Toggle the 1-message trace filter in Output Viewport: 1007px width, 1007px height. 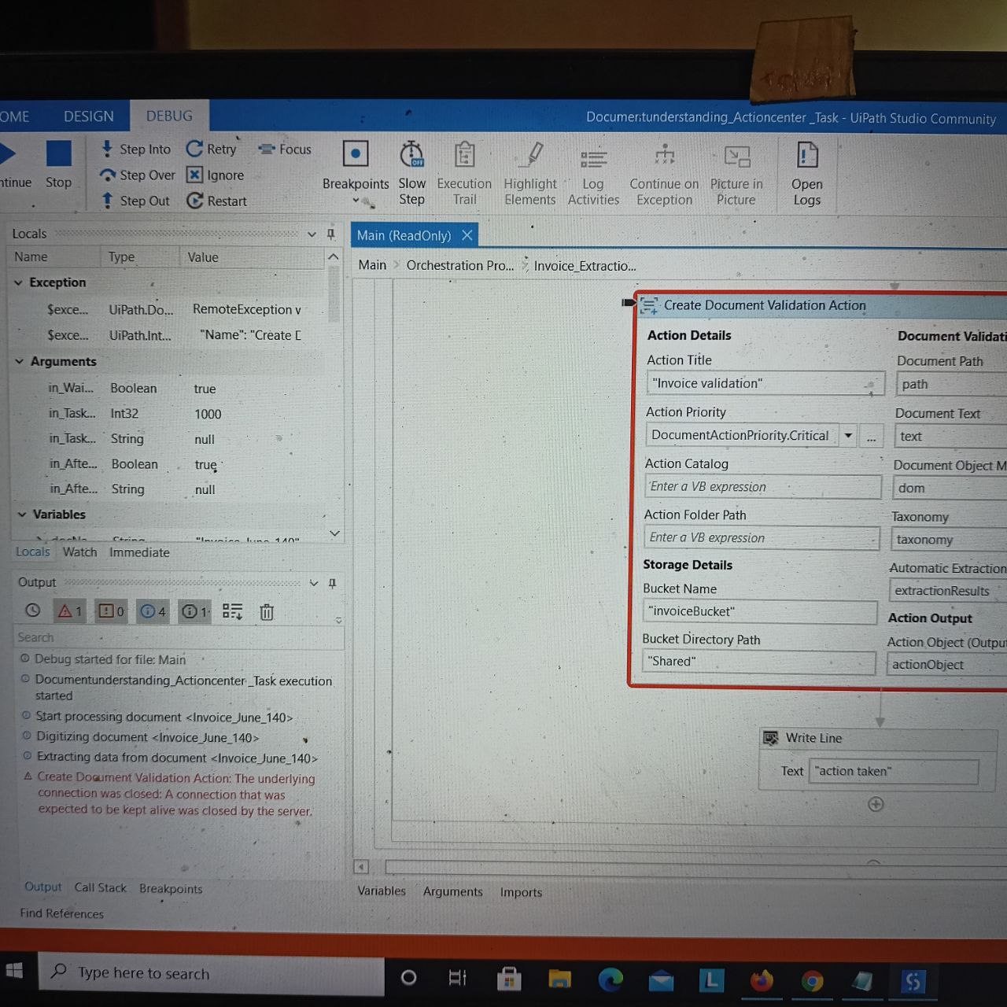tap(194, 611)
